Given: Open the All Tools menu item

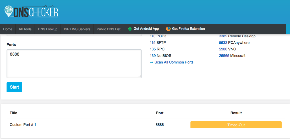Looking at the screenshot, I should tap(25, 29).
